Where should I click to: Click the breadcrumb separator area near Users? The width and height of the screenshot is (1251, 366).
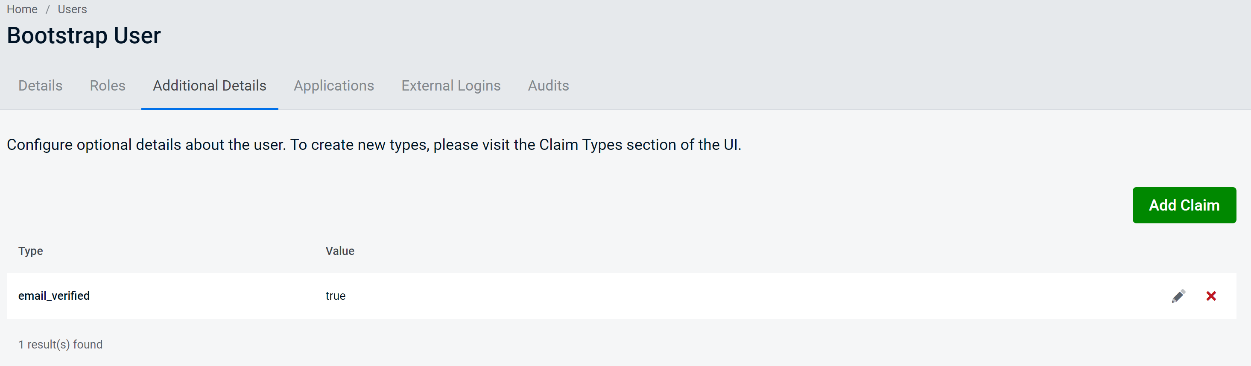click(x=47, y=9)
